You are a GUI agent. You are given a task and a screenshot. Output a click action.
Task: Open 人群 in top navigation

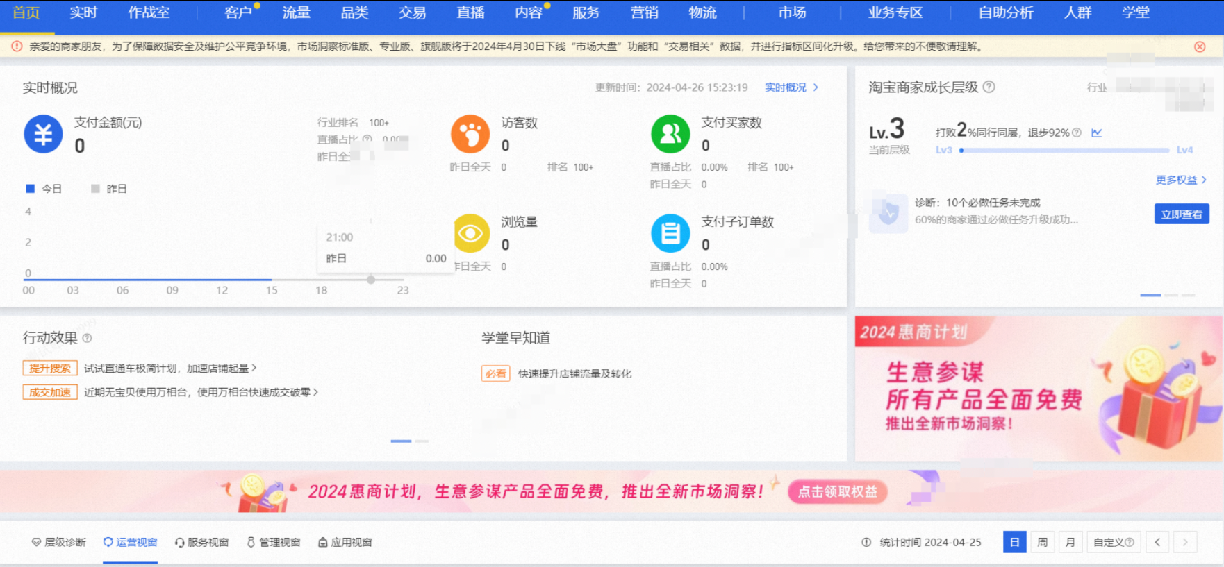click(x=1077, y=12)
